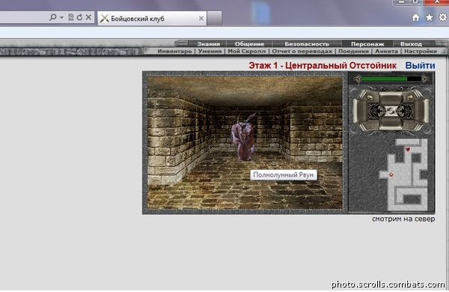This screenshot has width=449, height=292.
Task: Close the Бойцовский клуб tab
Action: click(201, 18)
